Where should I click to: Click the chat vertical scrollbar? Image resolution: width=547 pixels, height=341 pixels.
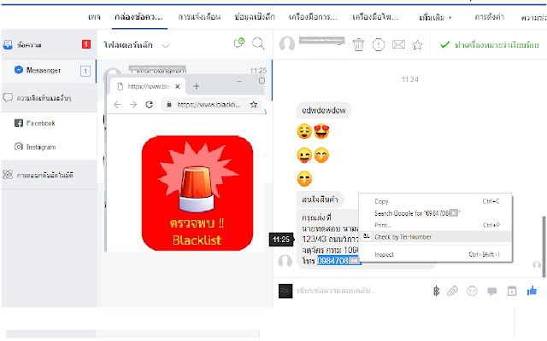544,246
